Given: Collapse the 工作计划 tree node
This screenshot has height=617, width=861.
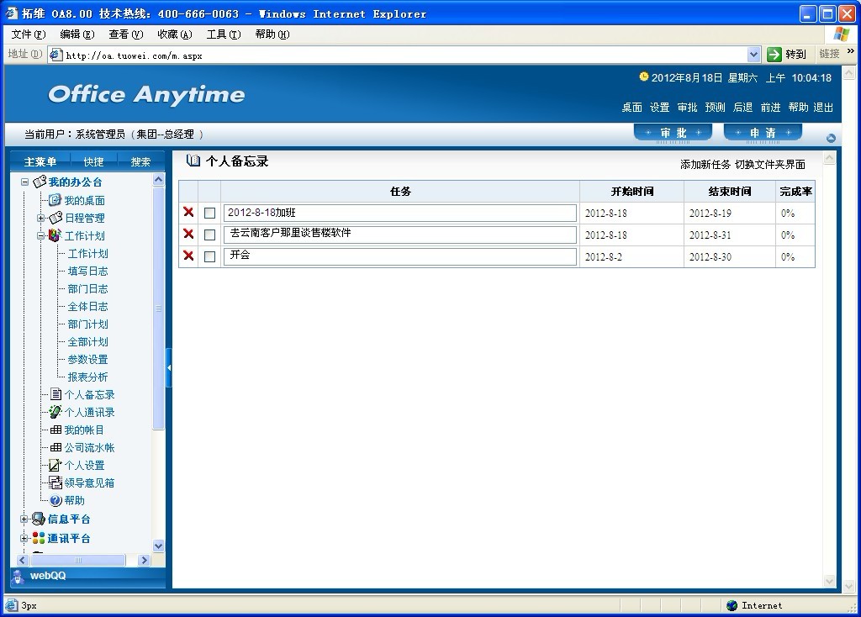Looking at the screenshot, I should 40,236.
